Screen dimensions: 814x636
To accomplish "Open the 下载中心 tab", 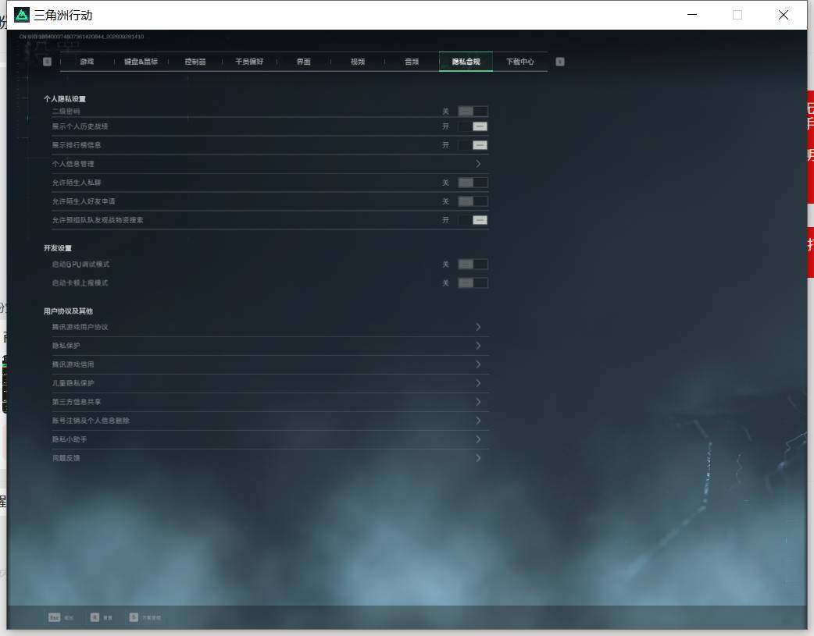I will pos(520,62).
